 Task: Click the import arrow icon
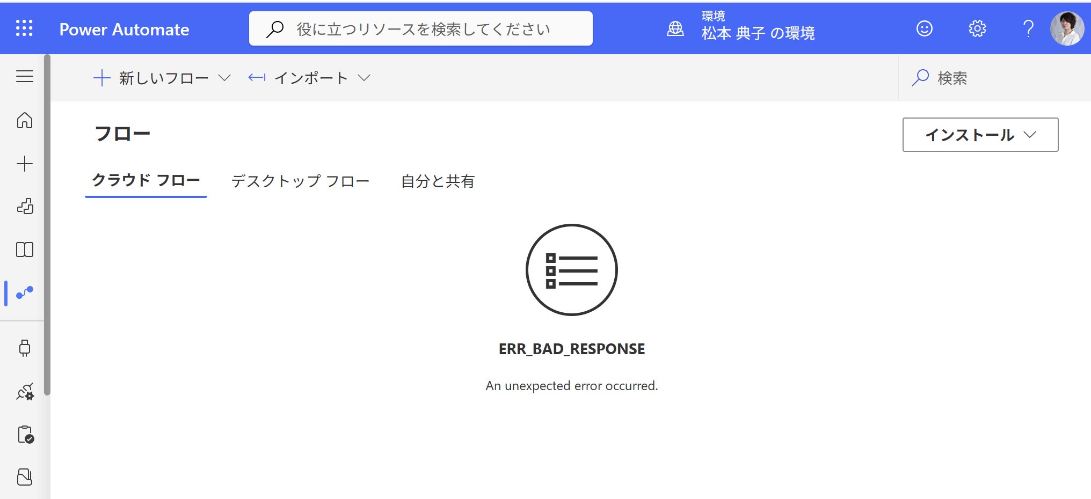tap(257, 78)
